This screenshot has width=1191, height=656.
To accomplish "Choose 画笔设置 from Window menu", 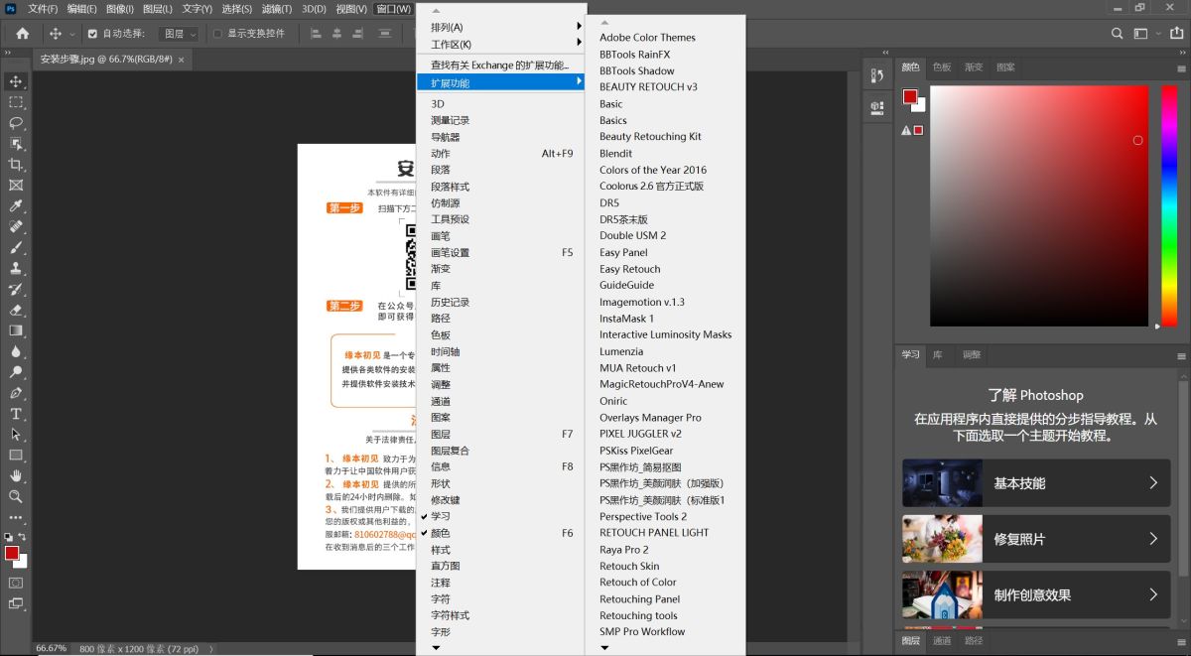I will pos(501,252).
